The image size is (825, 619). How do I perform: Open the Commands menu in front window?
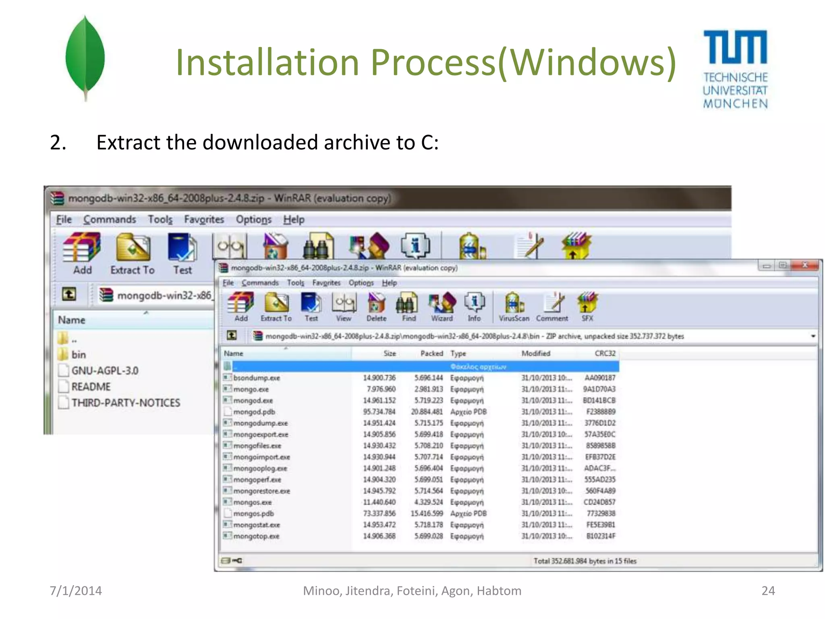point(260,283)
